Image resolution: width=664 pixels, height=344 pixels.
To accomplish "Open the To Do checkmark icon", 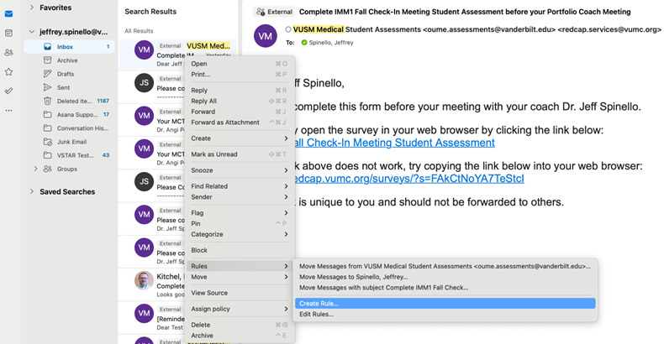I will click(x=8, y=91).
